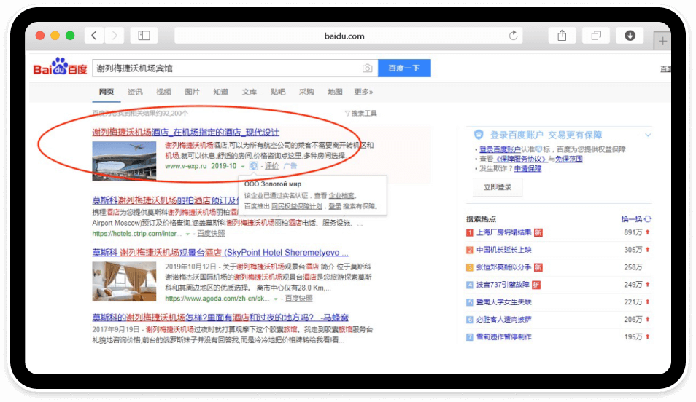Open the 免保范围 link
This screenshot has width=696, height=402.
[568, 159]
